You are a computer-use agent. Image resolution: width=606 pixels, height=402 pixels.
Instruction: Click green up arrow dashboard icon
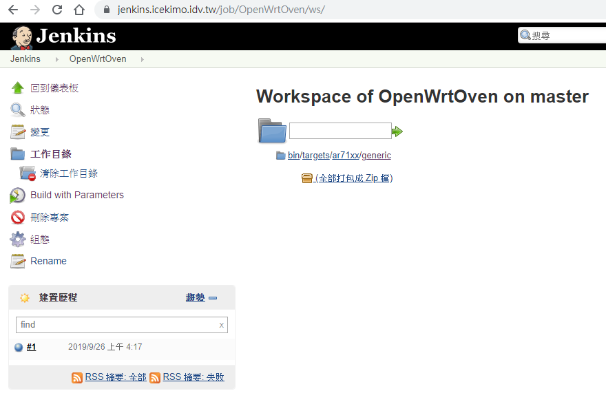[x=17, y=87]
